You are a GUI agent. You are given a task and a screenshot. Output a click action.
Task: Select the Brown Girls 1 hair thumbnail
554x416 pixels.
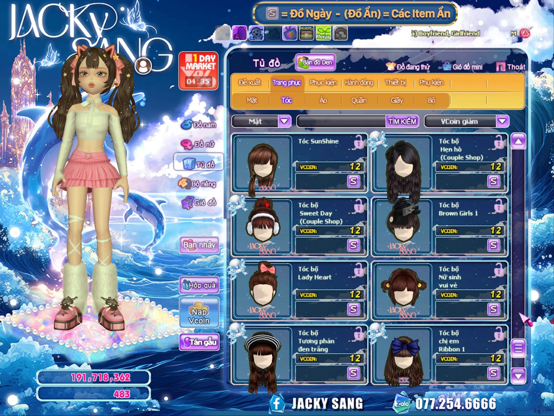pyautogui.click(x=403, y=227)
